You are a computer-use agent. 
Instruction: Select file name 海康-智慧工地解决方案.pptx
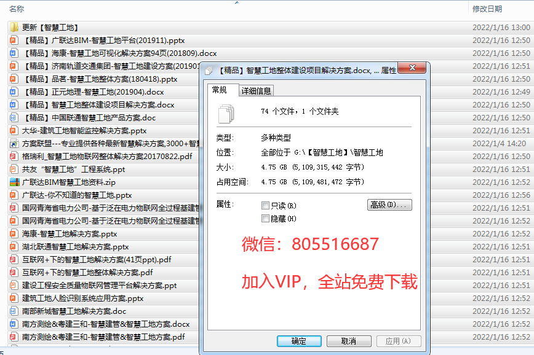tap(70, 234)
